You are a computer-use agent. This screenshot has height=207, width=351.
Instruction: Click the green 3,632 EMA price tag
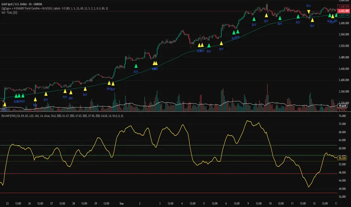[x=343, y=15]
